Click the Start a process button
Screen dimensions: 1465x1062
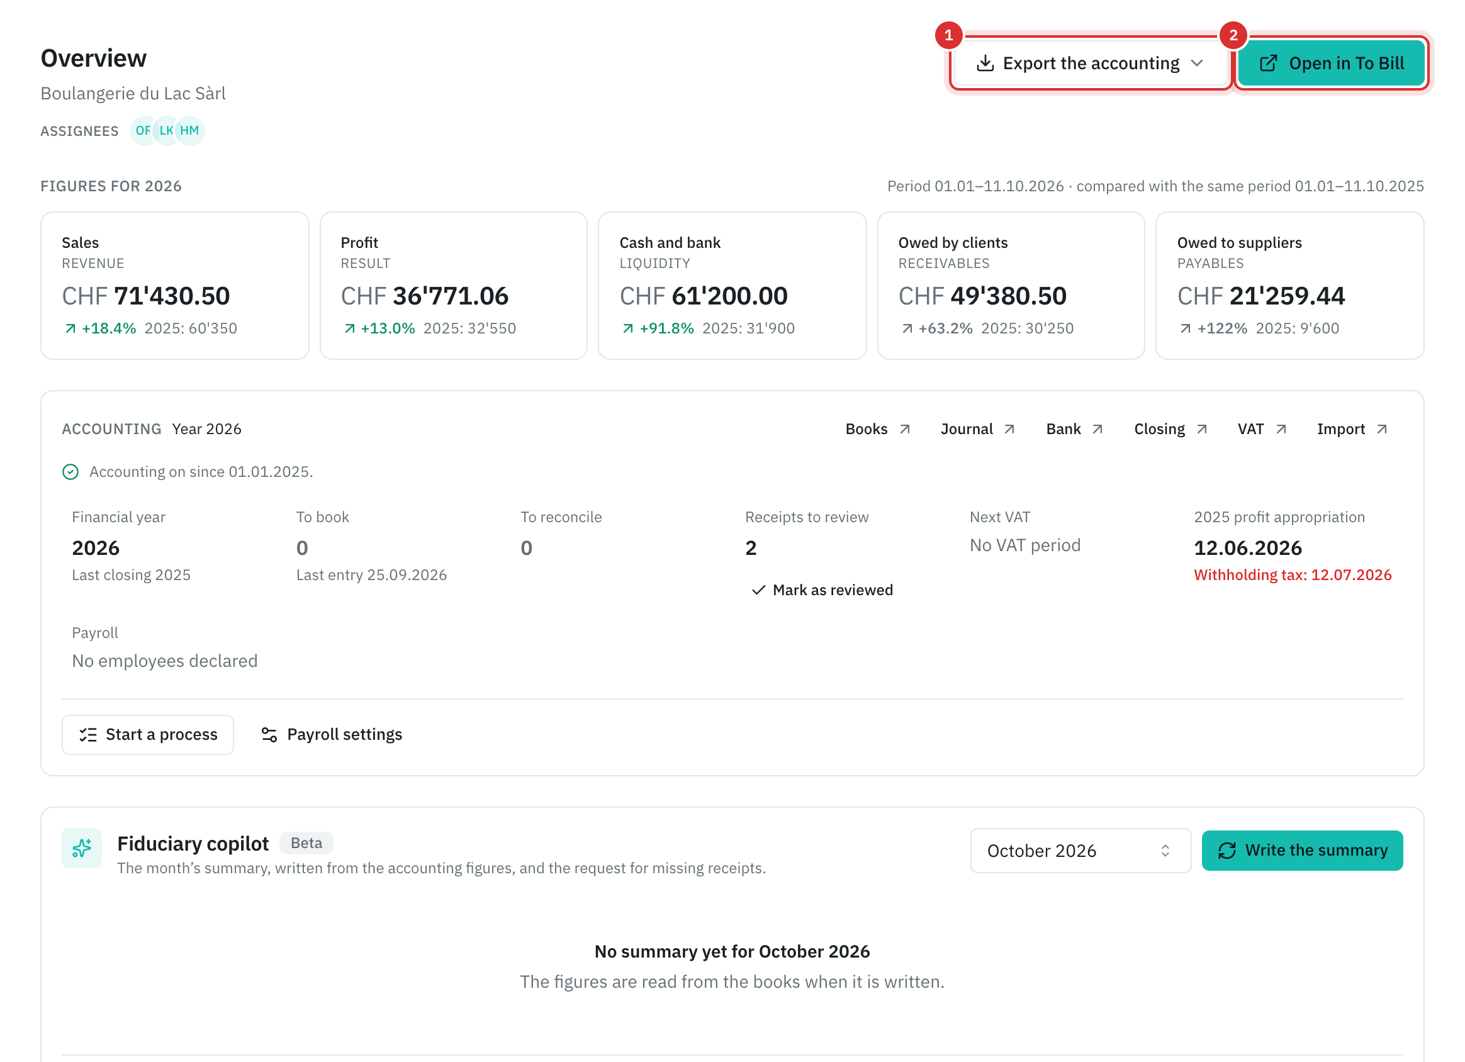click(148, 734)
